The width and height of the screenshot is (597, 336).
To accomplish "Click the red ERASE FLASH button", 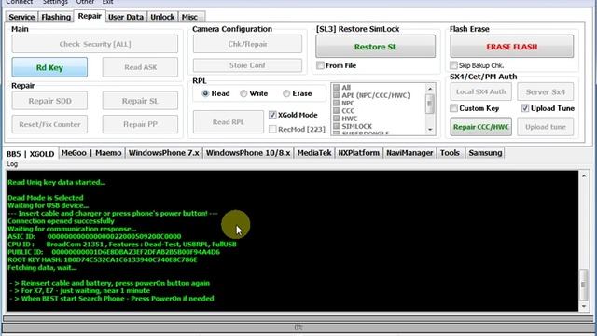I will pos(512,47).
